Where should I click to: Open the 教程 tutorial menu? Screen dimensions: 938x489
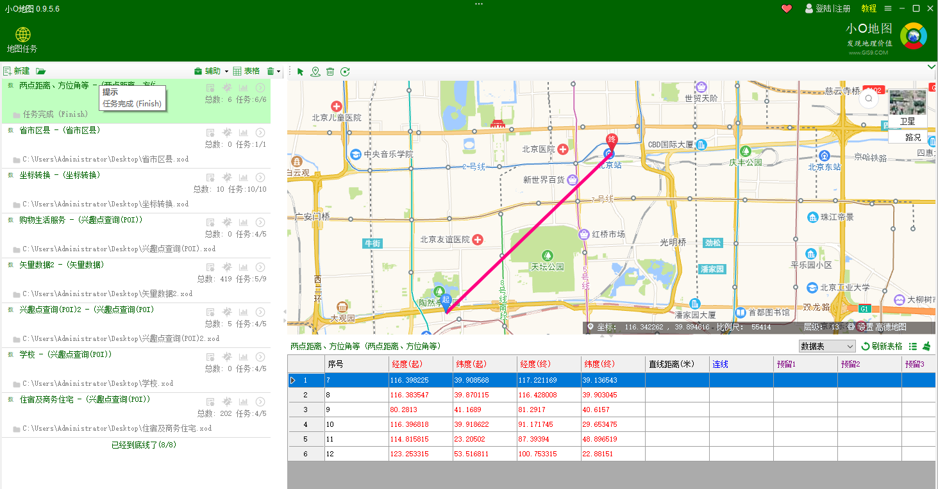click(869, 8)
